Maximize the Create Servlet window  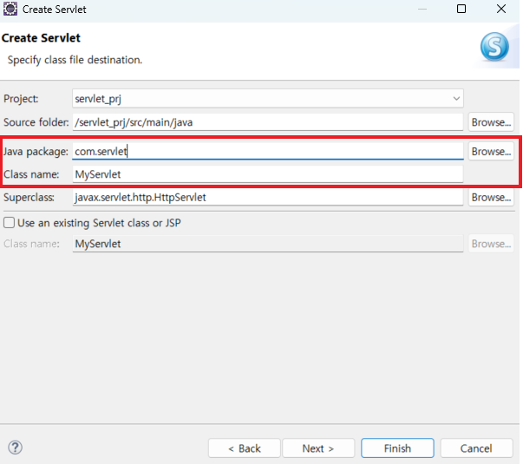point(461,9)
